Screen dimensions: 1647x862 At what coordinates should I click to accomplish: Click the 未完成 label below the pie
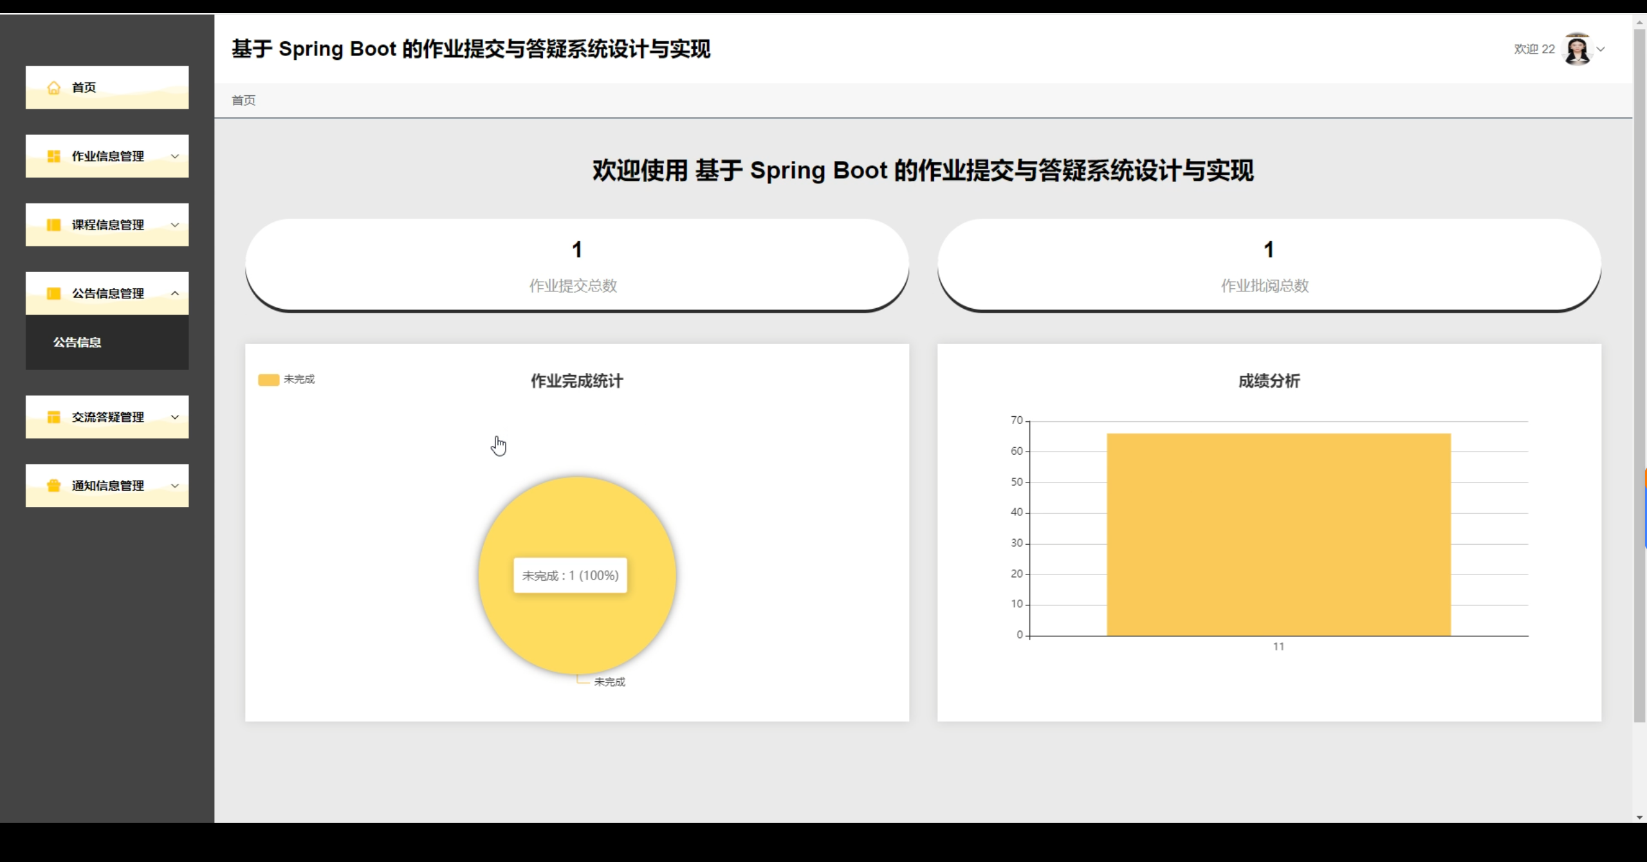tap(609, 682)
